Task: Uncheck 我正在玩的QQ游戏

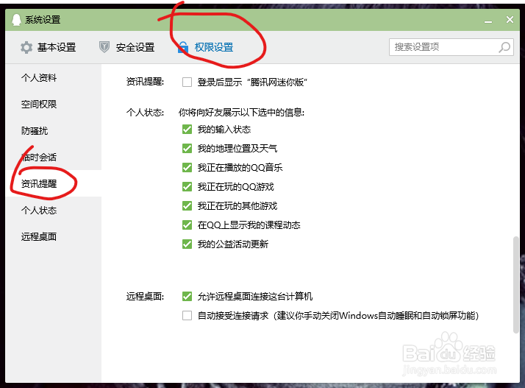Action: [x=187, y=187]
